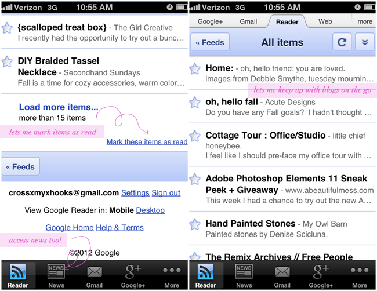This screenshot has height=291, width=377.
Task: Star the Home: oh, hello friend item
Action: point(195,69)
